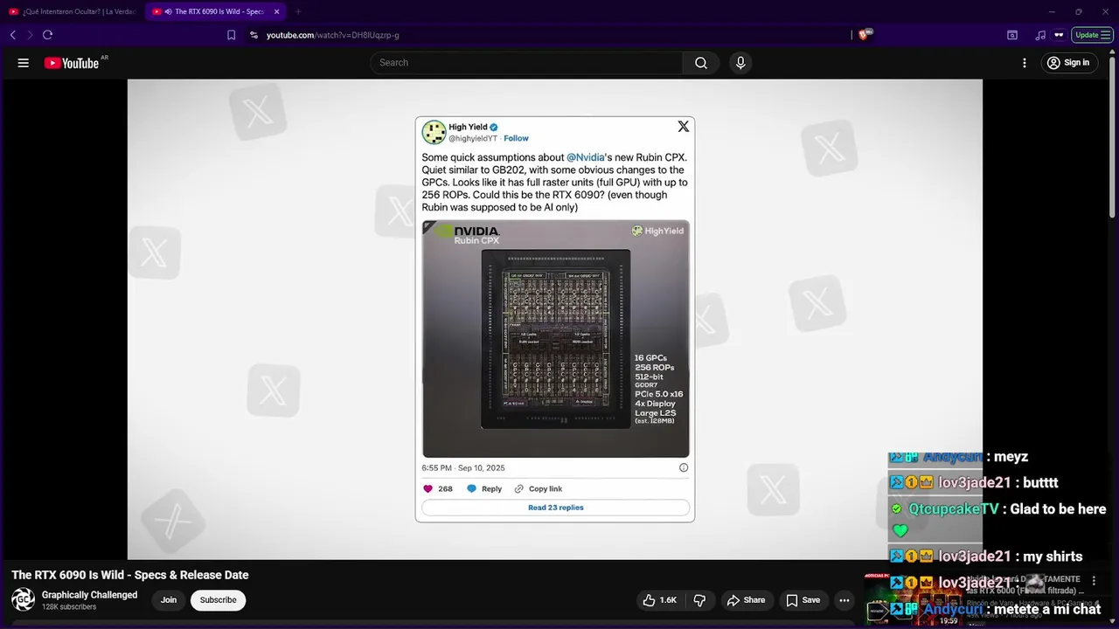The height and width of the screenshot is (629, 1119).
Task: Click tweet timestamp '6:55 PM · Sep 10, 2025'
Action: [463, 467]
